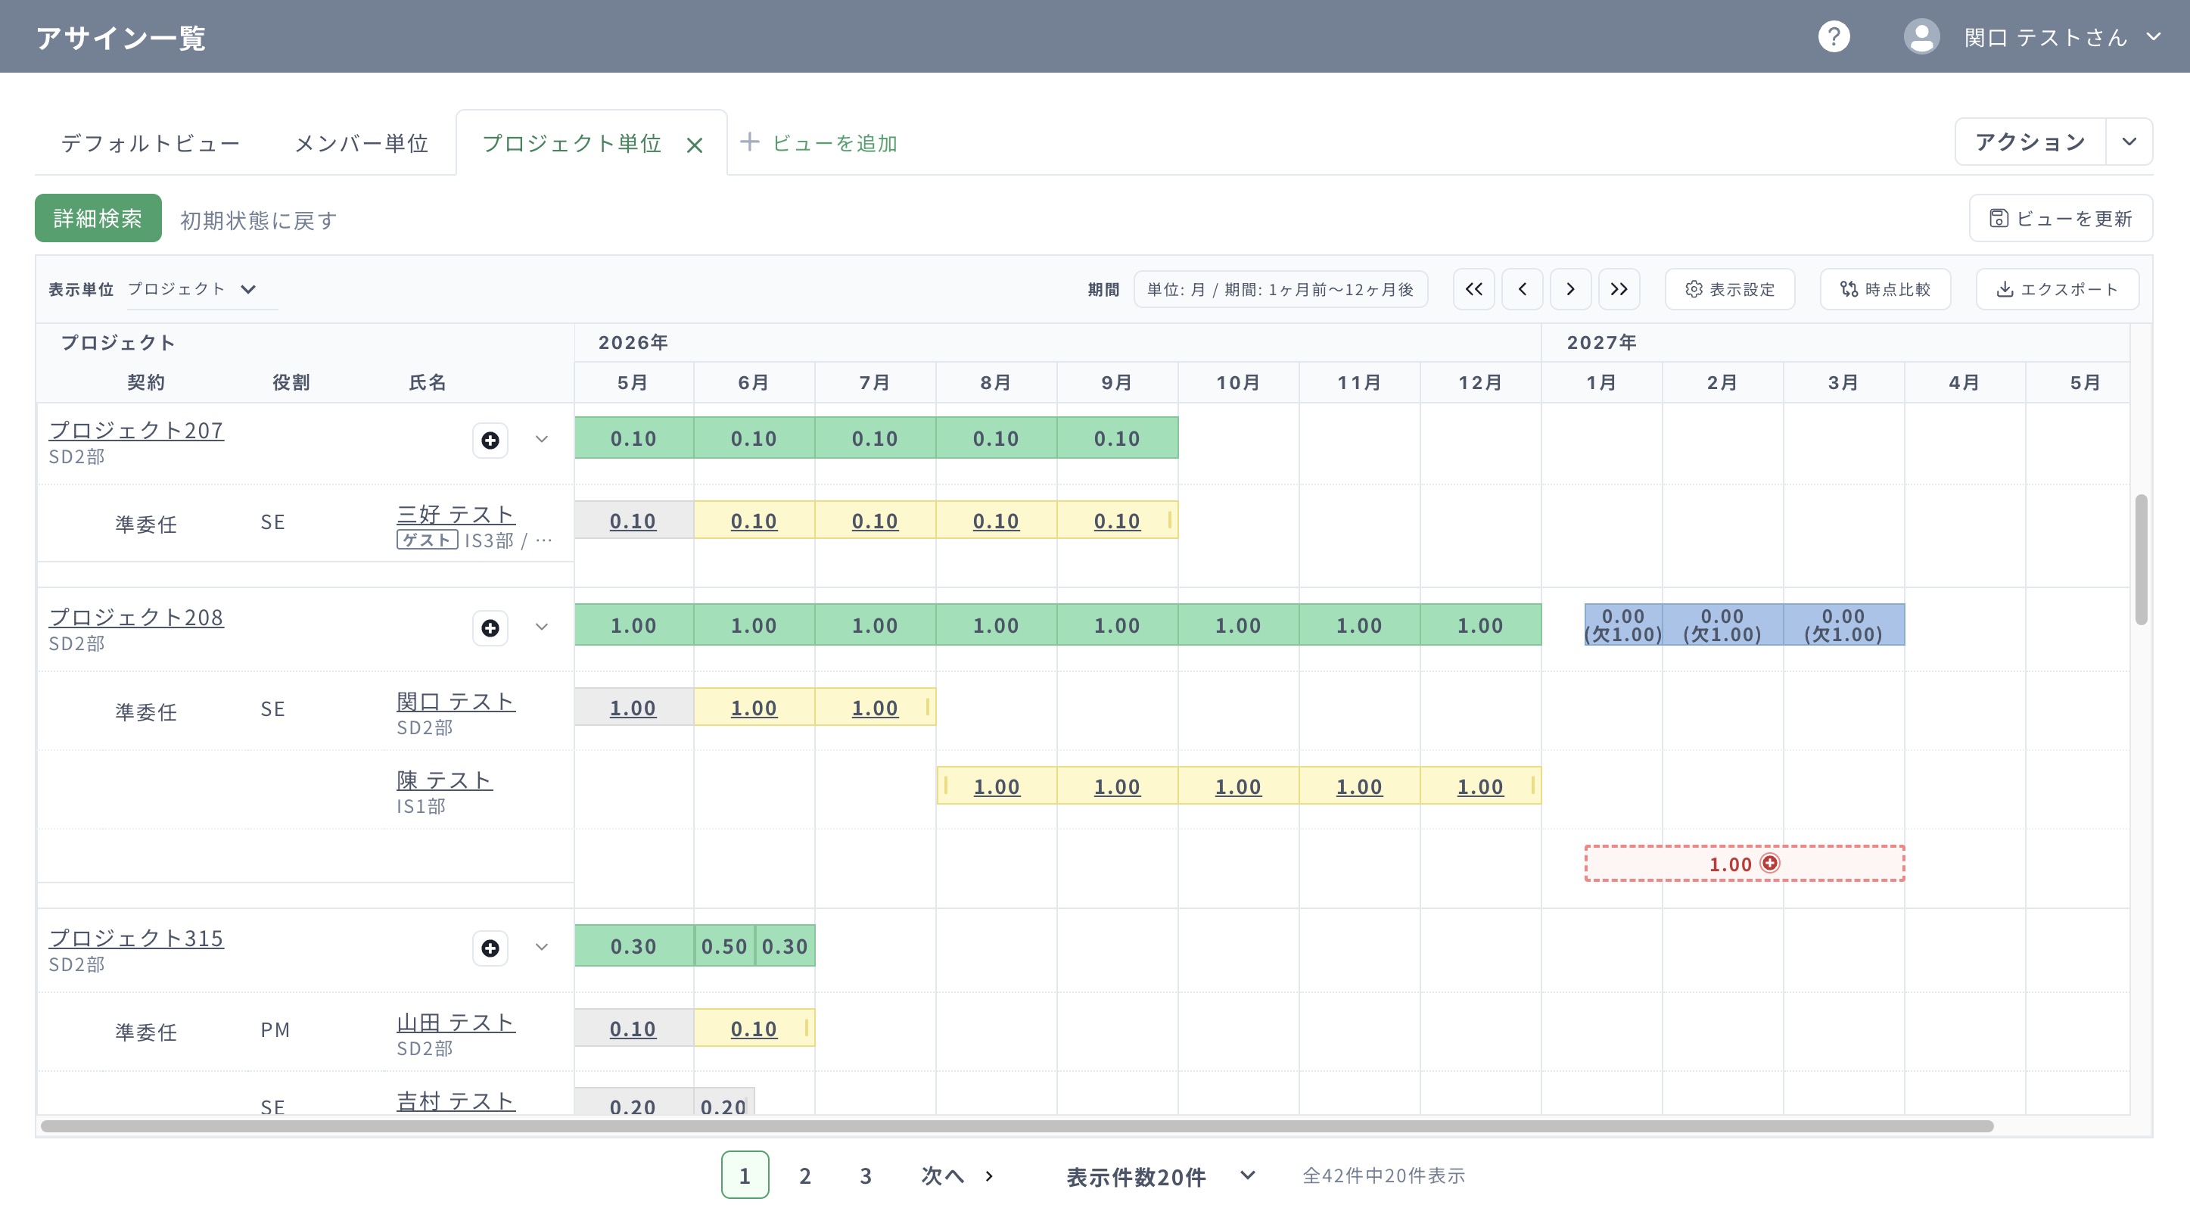This screenshot has height=1205, width=2190.
Task: Click the horizontal scrollbar thumb
Action: tap(1017, 1126)
